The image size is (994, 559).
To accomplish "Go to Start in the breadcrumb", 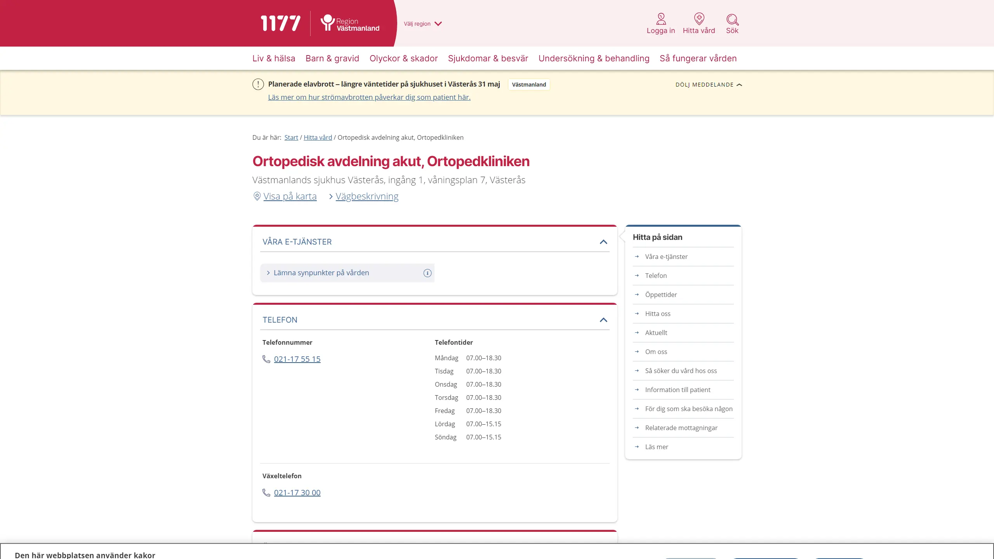I will pos(291,137).
